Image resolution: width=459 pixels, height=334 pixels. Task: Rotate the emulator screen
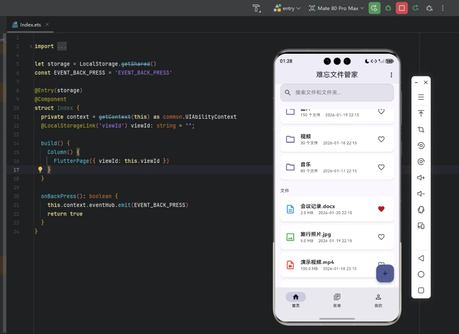[421, 210]
